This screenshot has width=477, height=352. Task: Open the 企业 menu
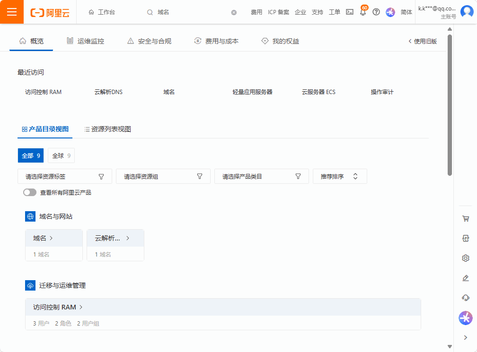(300, 12)
